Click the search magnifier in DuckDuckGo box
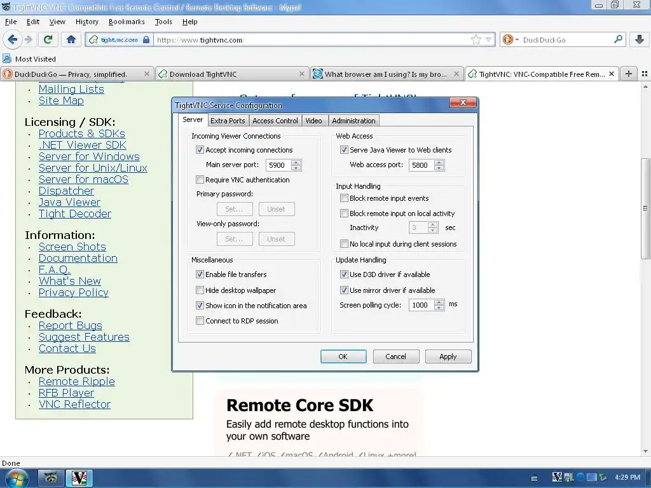 pyautogui.click(x=618, y=39)
